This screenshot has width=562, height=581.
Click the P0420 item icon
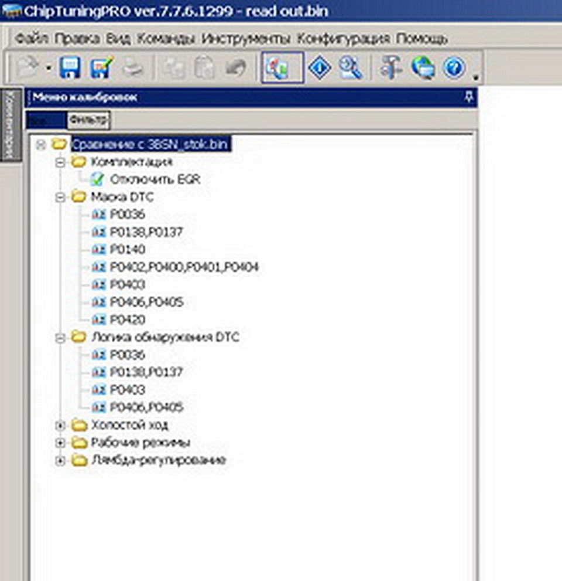click(x=98, y=320)
